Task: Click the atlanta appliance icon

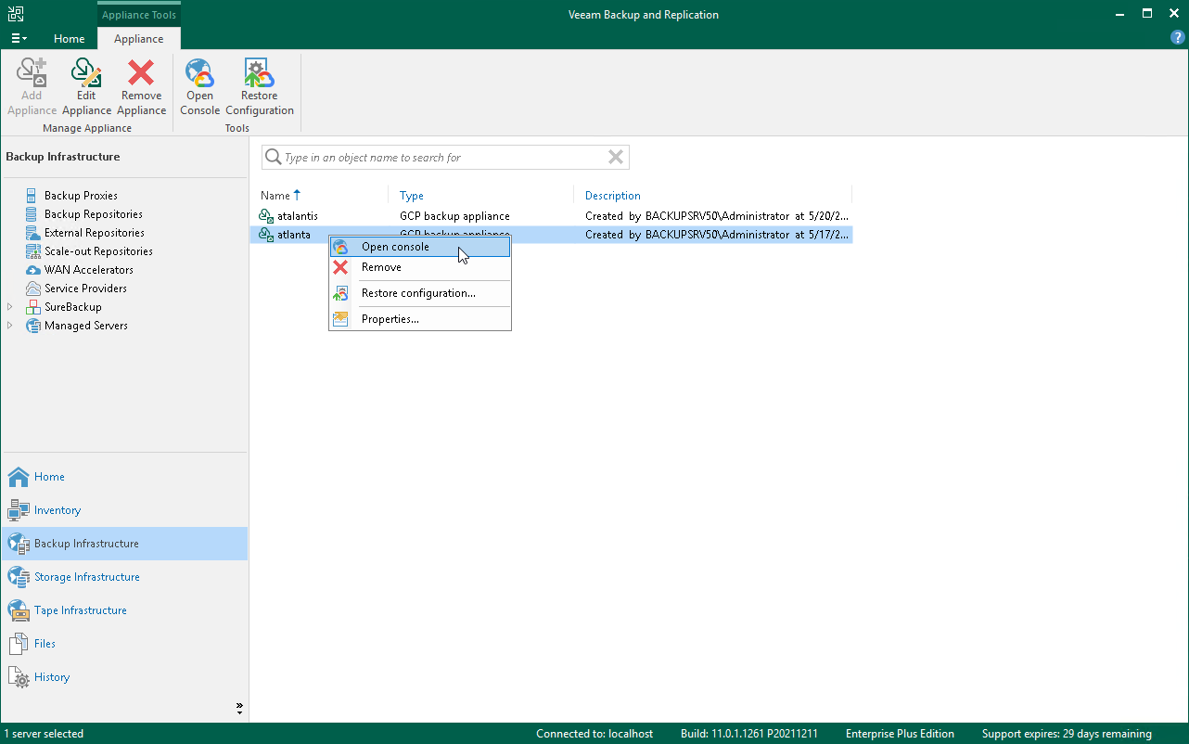Action: click(x=266, y=235)
